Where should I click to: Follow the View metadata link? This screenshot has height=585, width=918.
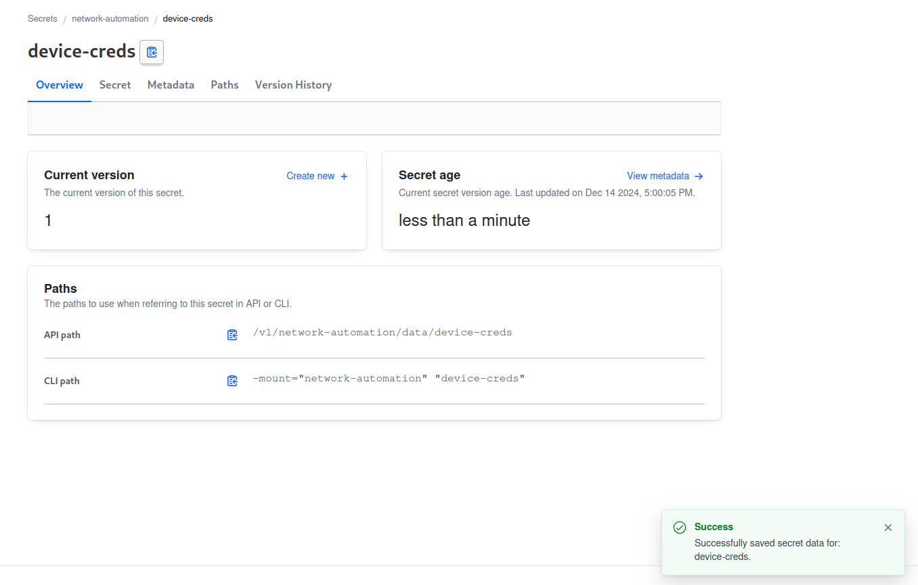pos(657,176)
